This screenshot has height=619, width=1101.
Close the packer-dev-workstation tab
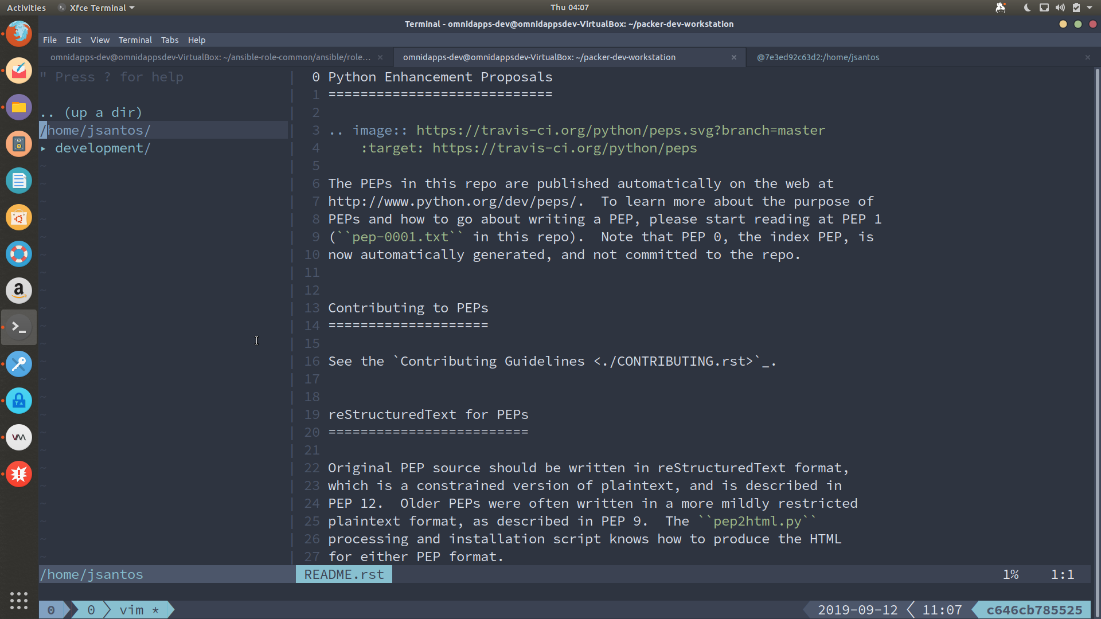coord(734,57)
